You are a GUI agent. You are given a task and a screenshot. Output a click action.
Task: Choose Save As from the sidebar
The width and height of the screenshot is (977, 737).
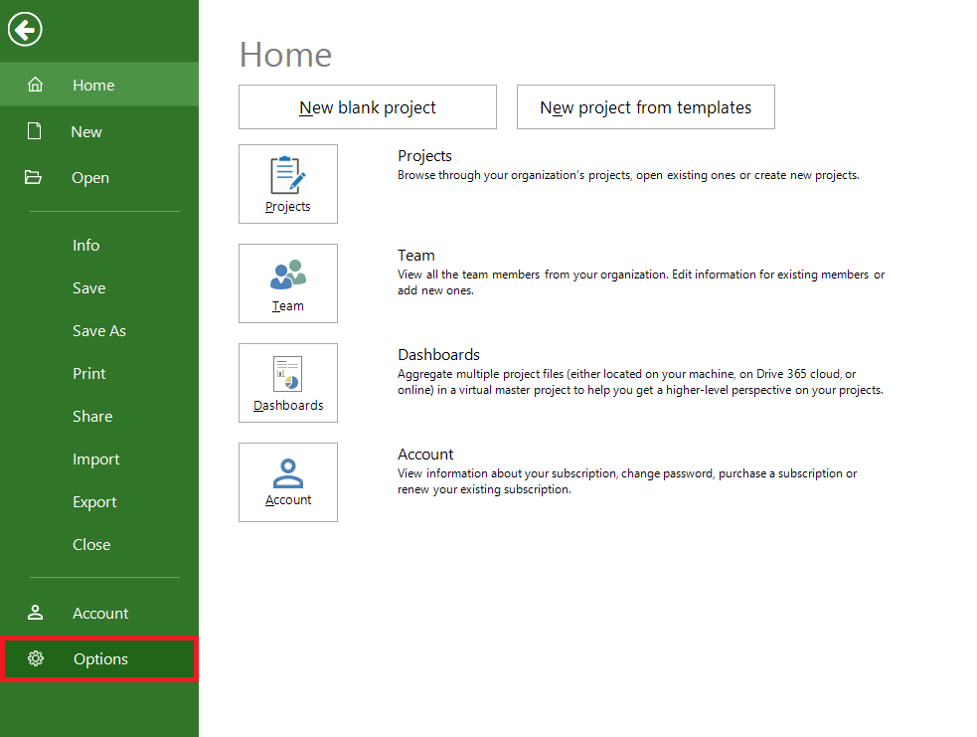tap(99, 330)
